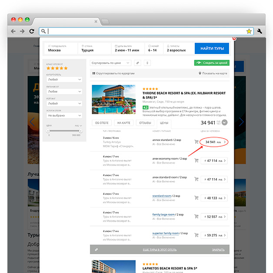Open departure dates field 2 июн - 11 июн
This screenshot has width=273, height=273.
click(128, 48)
